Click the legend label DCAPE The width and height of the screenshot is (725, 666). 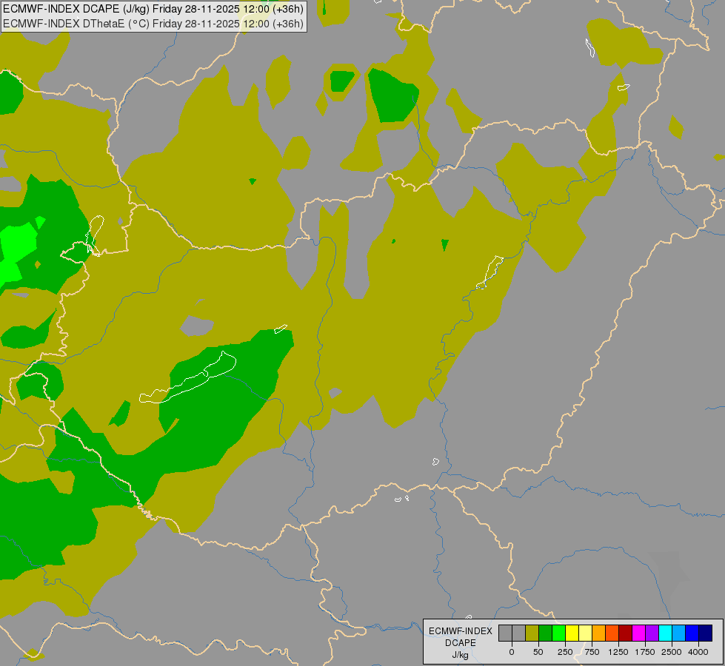tap(461, 643)
